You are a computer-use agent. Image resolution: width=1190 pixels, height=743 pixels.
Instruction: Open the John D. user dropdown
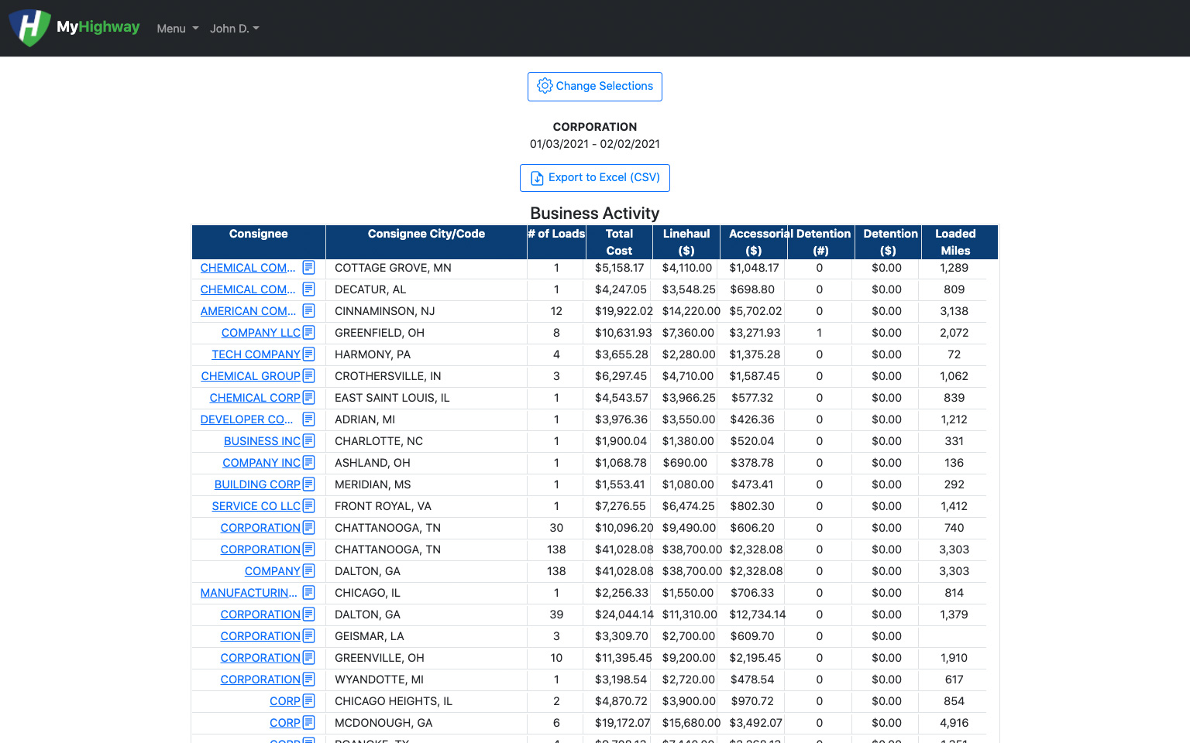[x=234, y=29]
